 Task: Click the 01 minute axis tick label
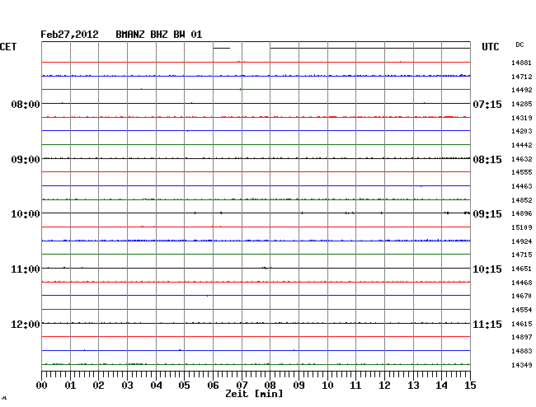[70, 386]
